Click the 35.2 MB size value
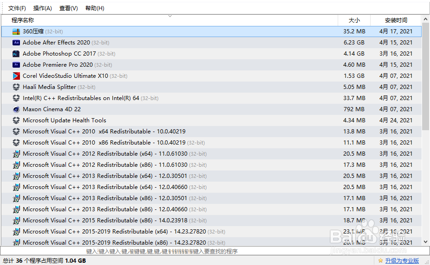 coord(354,32)
